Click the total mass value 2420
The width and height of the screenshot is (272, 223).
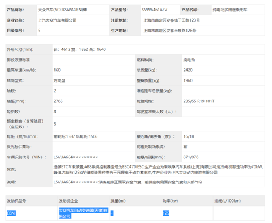coord(188,70)
